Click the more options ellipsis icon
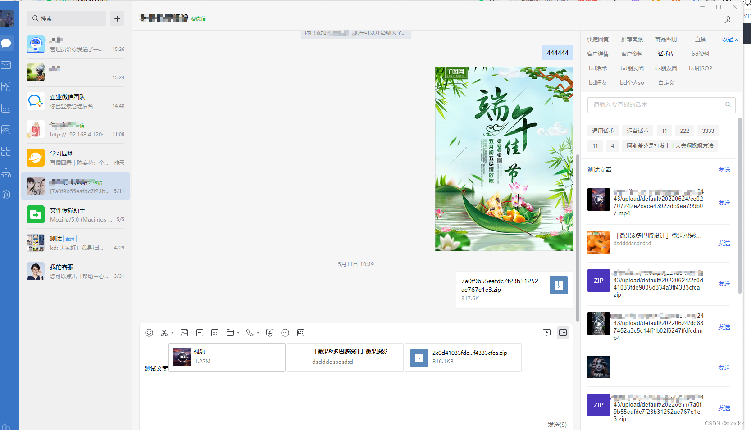The width and height of the screenshot is (751, 430). click(285, 333)
